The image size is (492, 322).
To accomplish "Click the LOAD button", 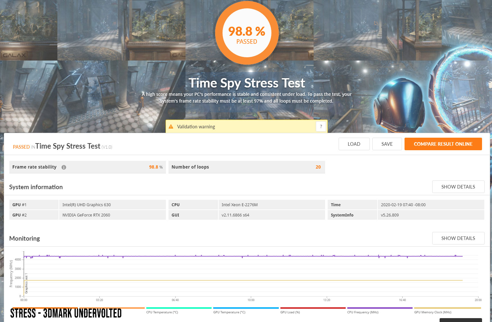I will [354, 144].
